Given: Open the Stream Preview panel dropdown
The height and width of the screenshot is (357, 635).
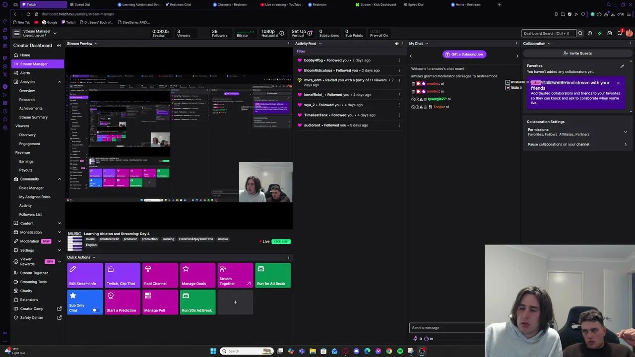Looking at the screenshot, I should 96,44.
